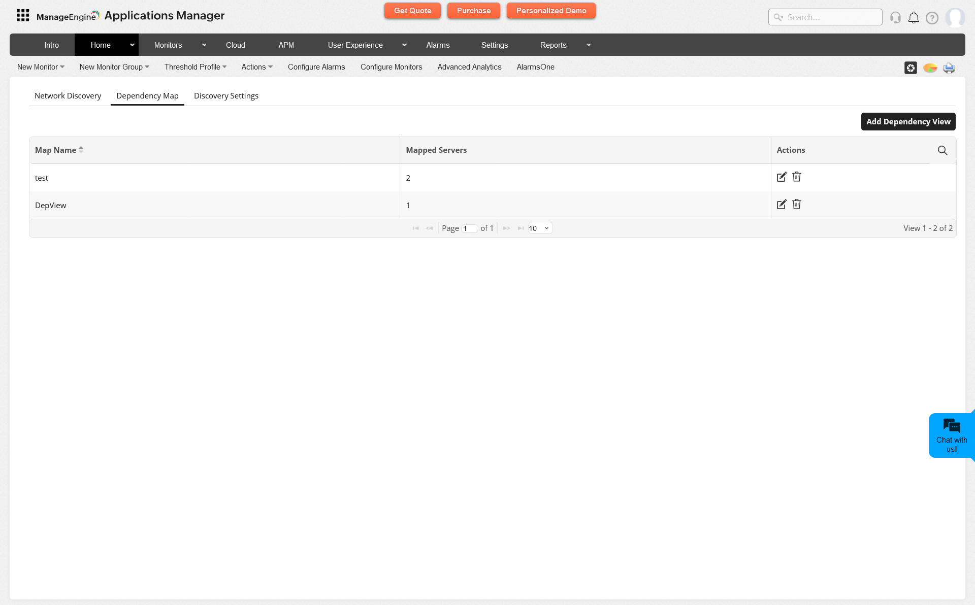The image size is (975, 605).
Task: Open the Discovery Settings tab
Action: [226, 95]
